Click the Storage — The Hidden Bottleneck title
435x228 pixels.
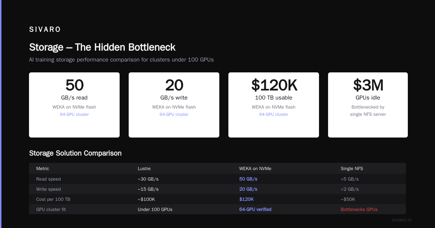[102, 47]
